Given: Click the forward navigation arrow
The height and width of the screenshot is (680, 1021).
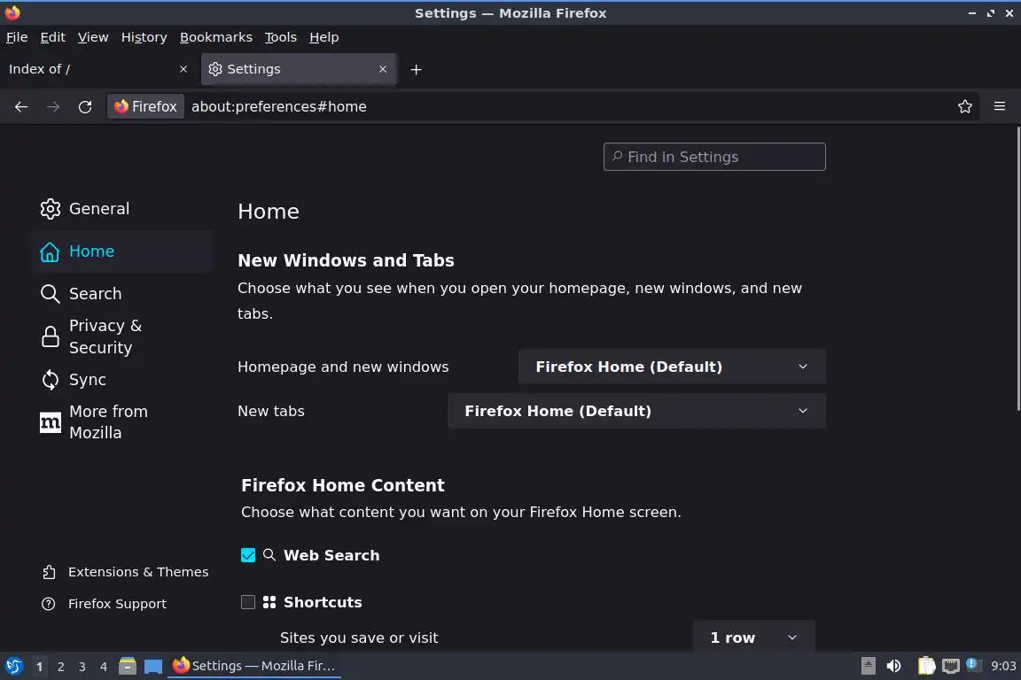Looking at the screenshot, I should coord(53,107).
